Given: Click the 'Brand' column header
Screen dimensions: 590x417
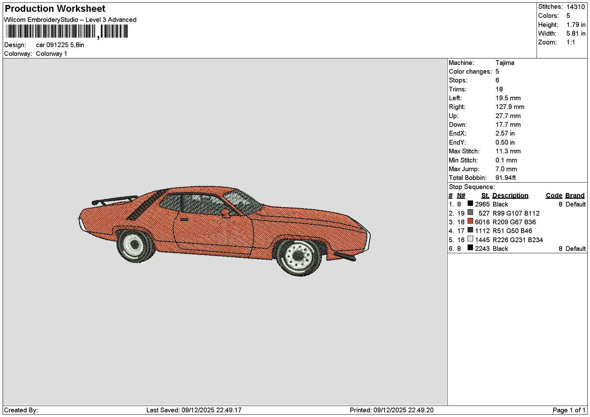Looking at the screenshot, I should 575,195.
